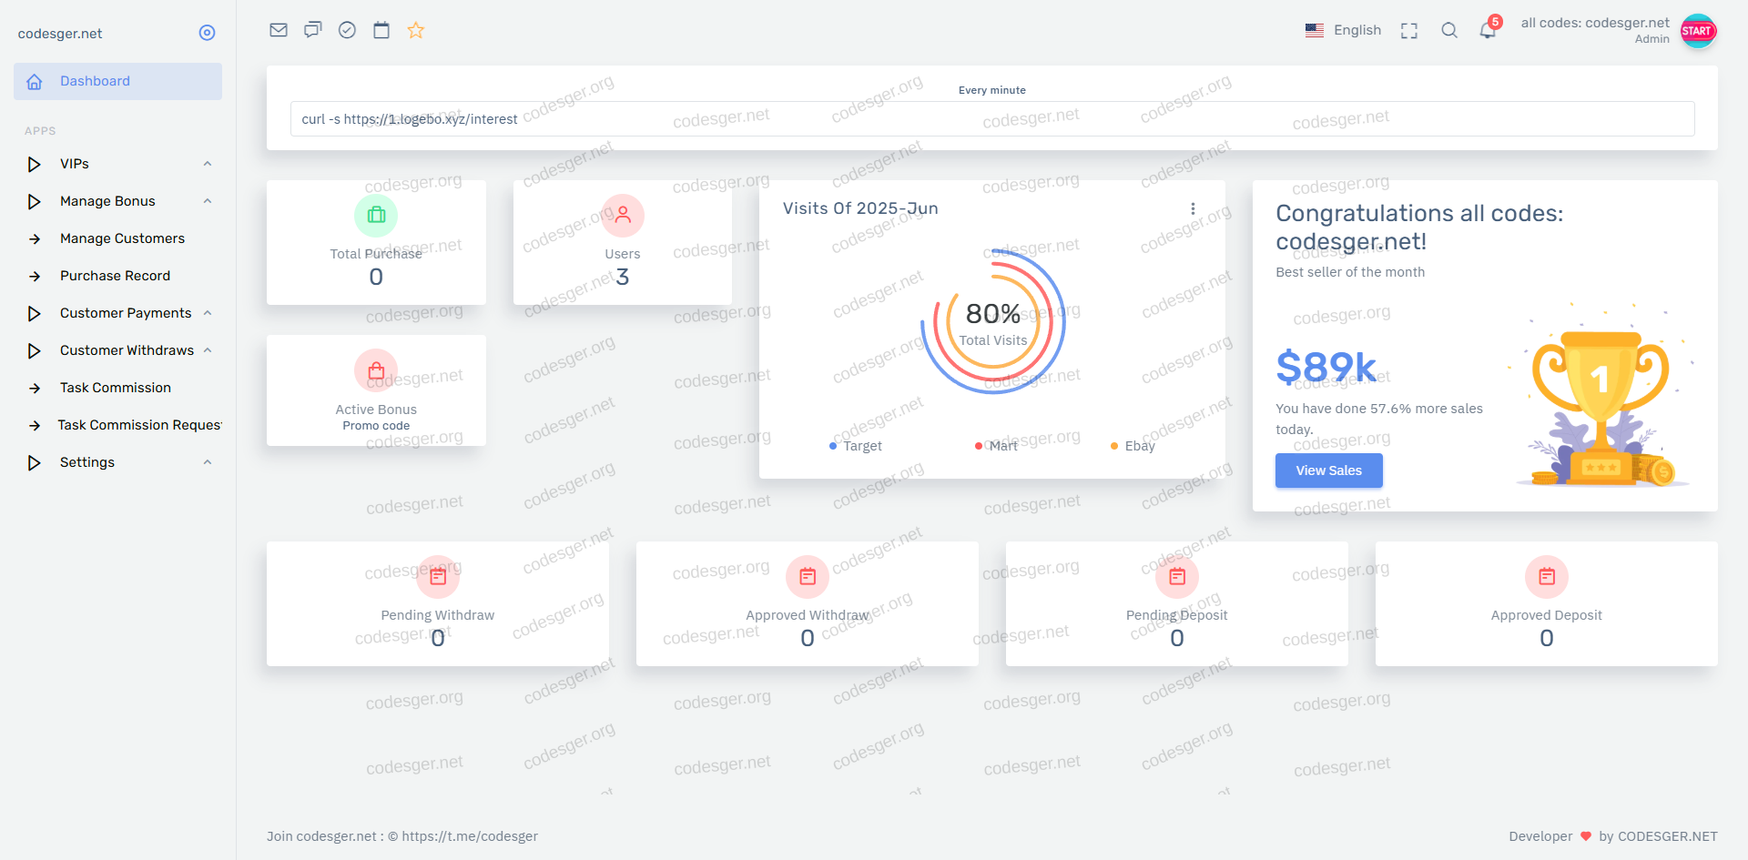Click the View Sales button
The width and height of the screenshot is (1748, 860).
click(1328, 470)
